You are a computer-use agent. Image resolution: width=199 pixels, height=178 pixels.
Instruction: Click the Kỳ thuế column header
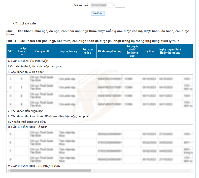pos(149,51)
